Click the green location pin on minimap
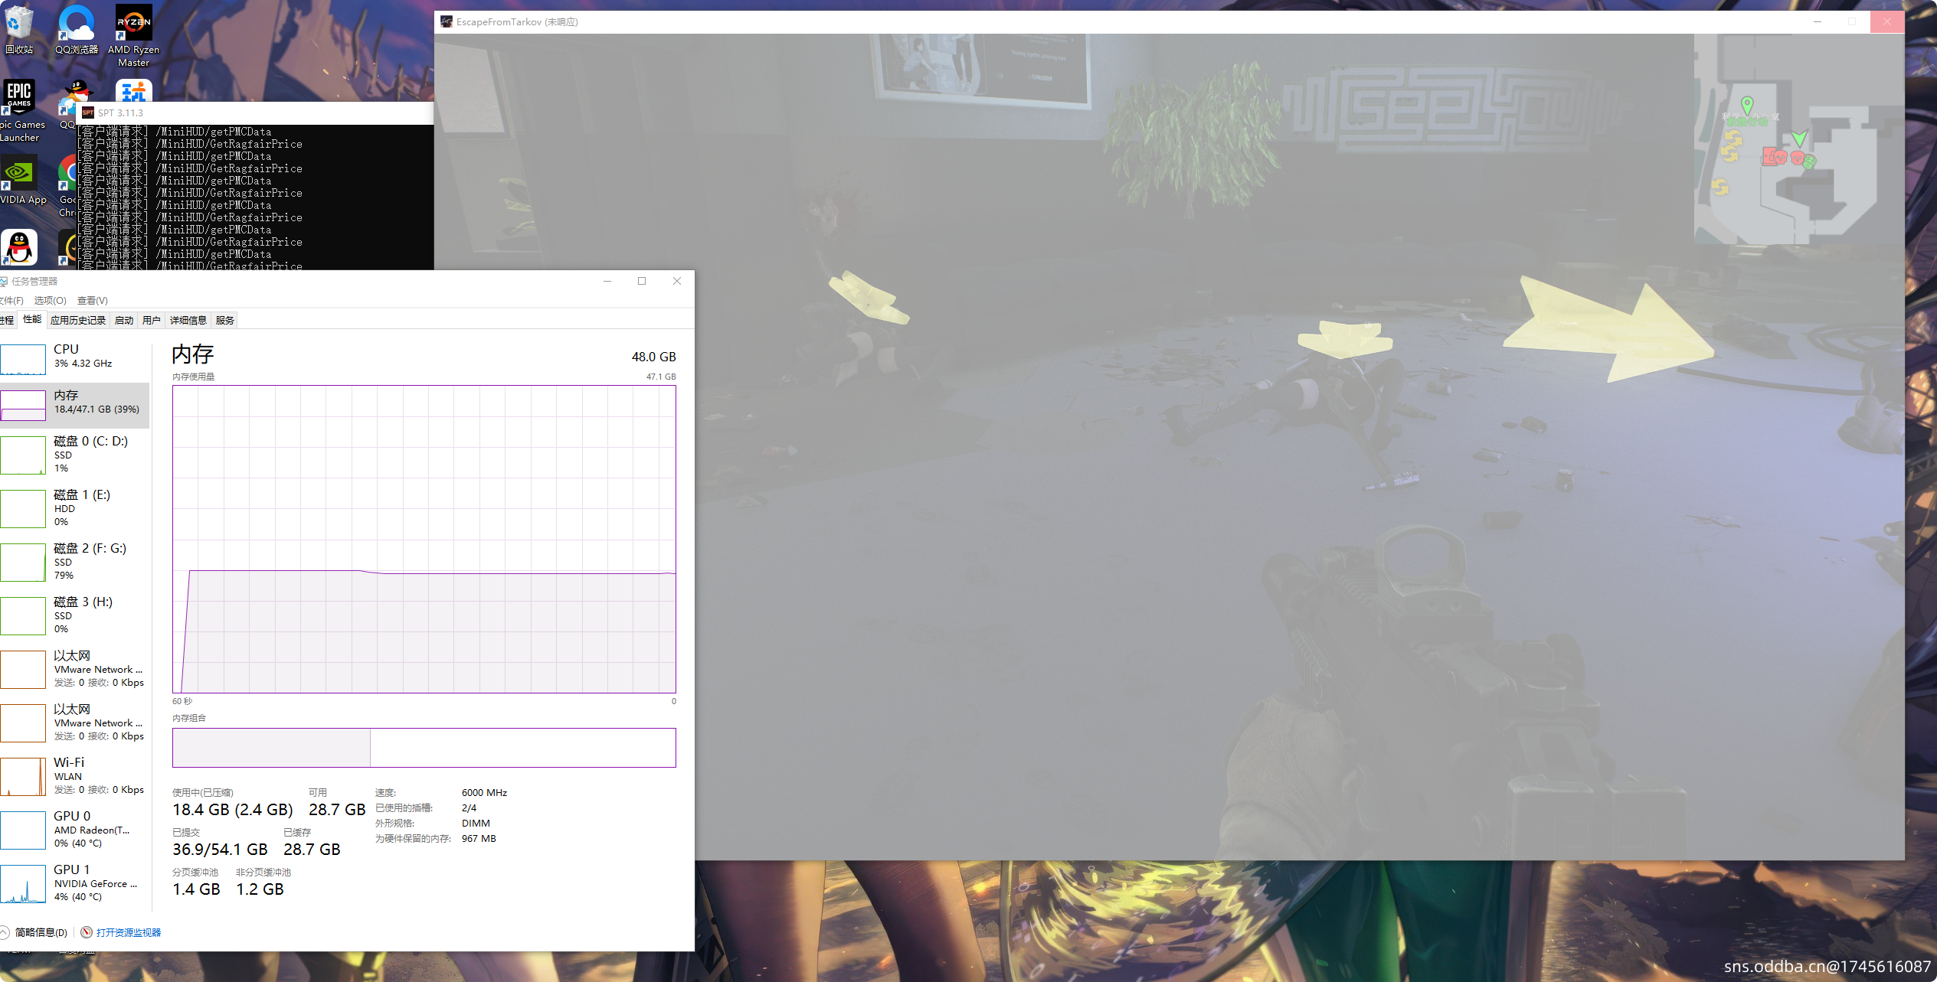This screenshot has width=1937, height=982. [x=1747, y=104]
